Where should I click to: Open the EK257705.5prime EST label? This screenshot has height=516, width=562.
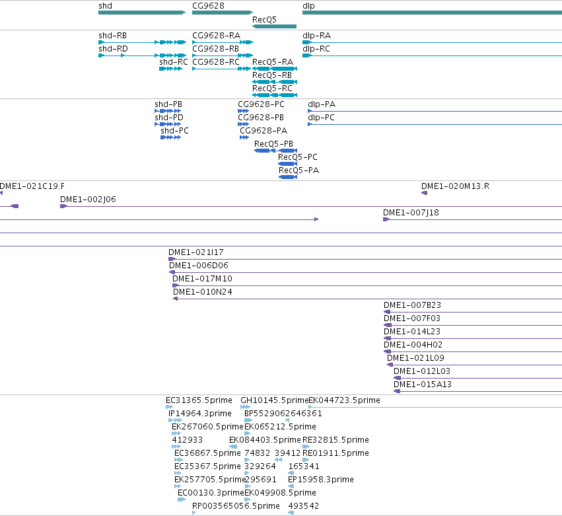[x=209, y=480]
